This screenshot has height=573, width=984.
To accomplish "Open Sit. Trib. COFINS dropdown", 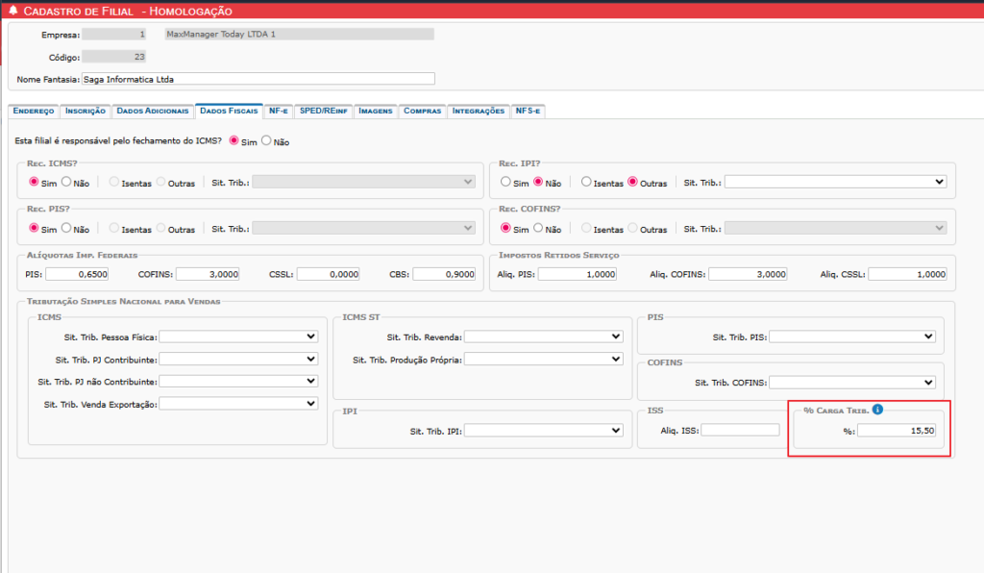I will [x=852, y=382].
